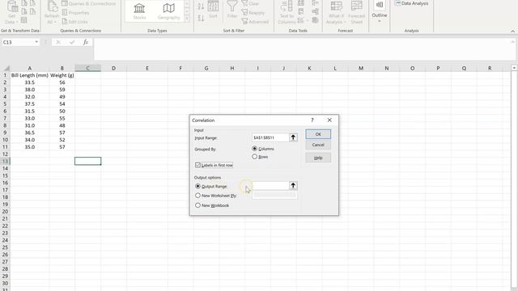Open the Name Box dropdown arrow
Screen dimensions: 518x291
(x=36, y=42)
